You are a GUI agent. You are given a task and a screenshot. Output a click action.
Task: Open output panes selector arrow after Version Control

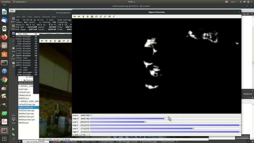tap(177, 141)
